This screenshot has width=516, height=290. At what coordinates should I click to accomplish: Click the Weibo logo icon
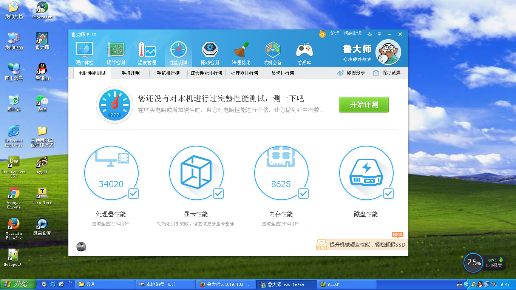pyautogui.click(x=341, y=73)
